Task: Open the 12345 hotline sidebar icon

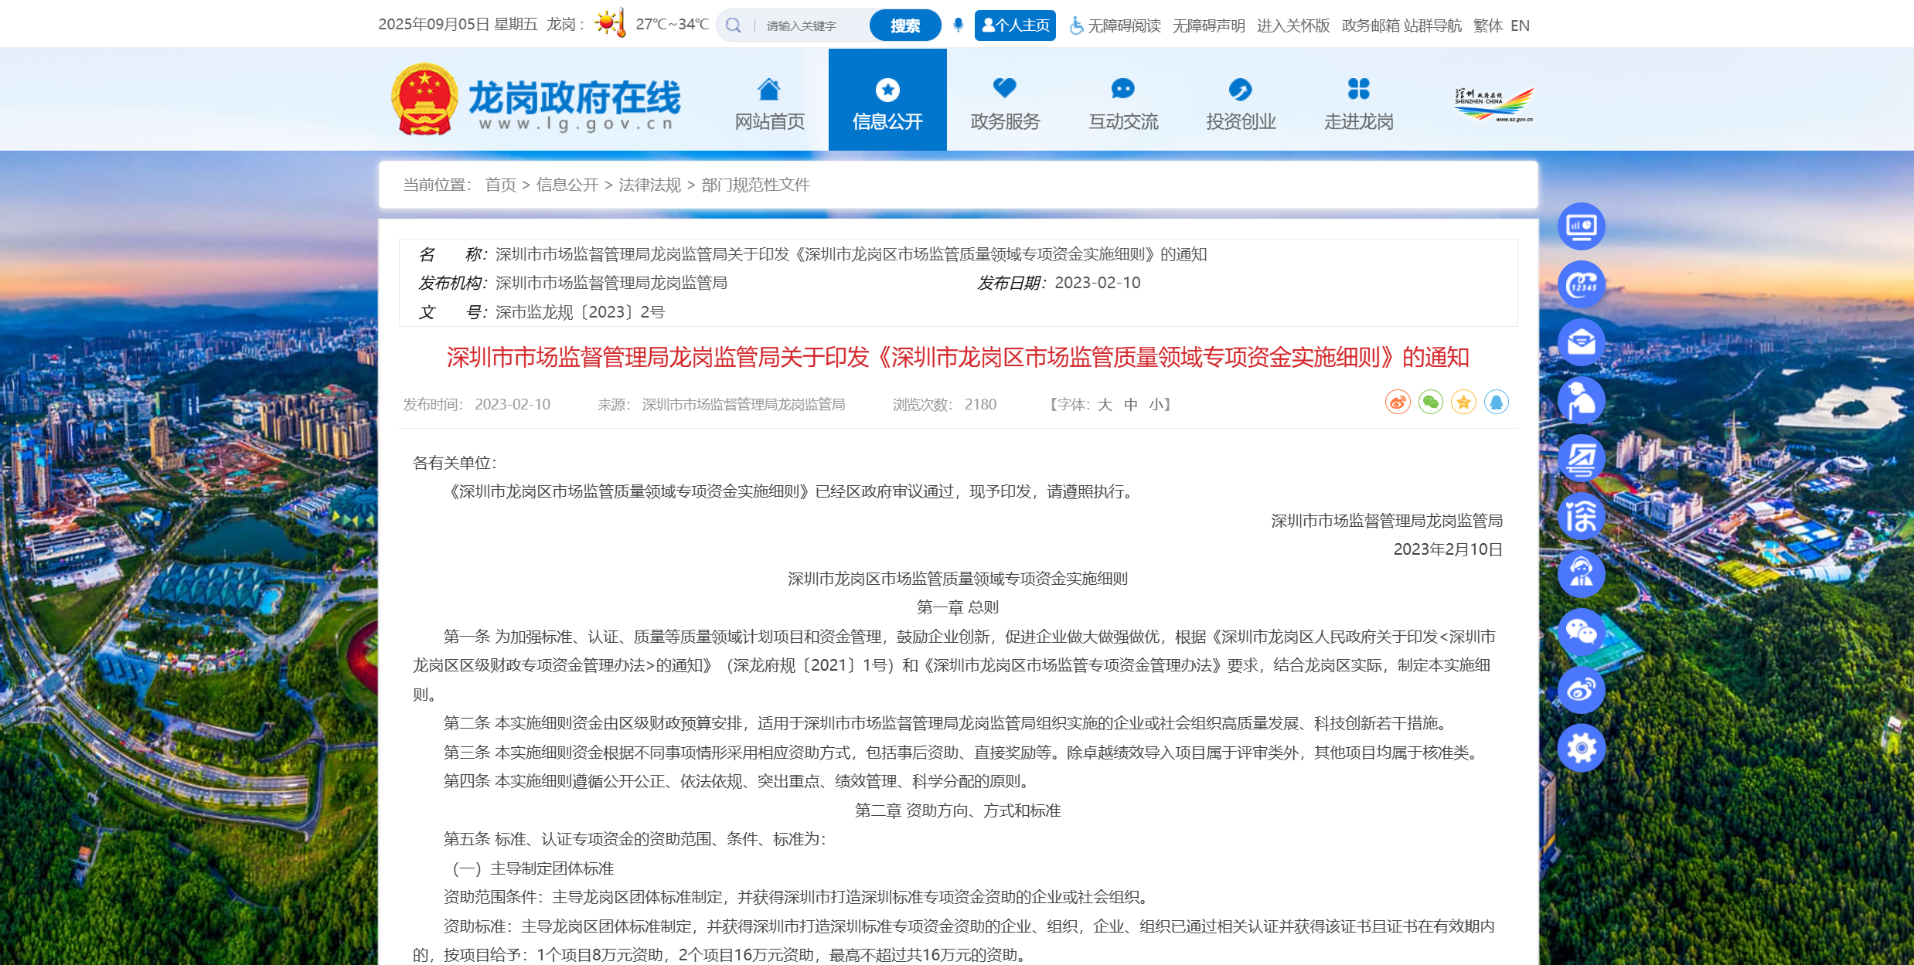Action: 1582,284
